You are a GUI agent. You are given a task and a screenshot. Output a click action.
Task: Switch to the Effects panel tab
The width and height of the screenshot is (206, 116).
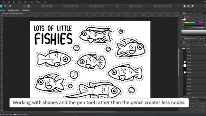point(189,42)
